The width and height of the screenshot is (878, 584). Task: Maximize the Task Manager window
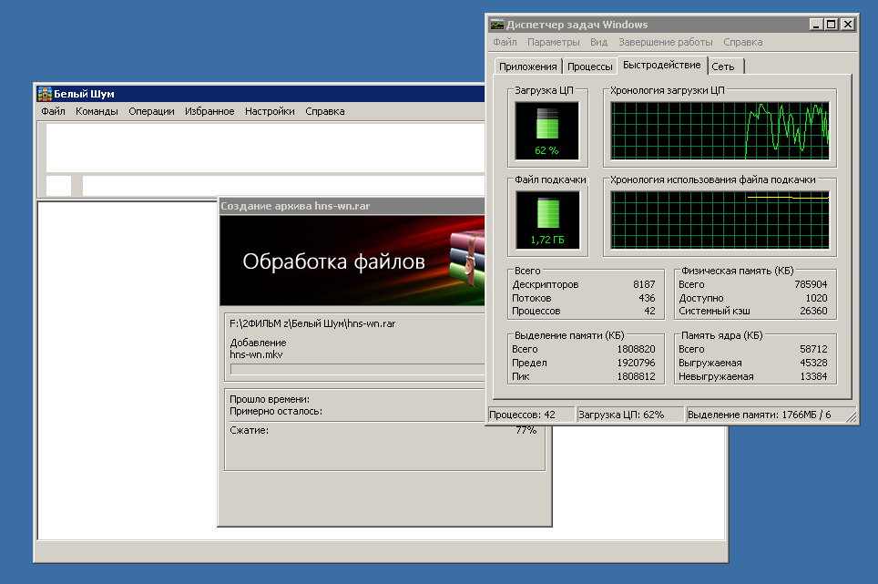pyautogui.click(x=831, y=25)
